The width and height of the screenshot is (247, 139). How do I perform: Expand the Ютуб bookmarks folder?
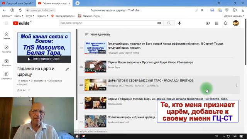pyautogui.click(x=30, y=16)
